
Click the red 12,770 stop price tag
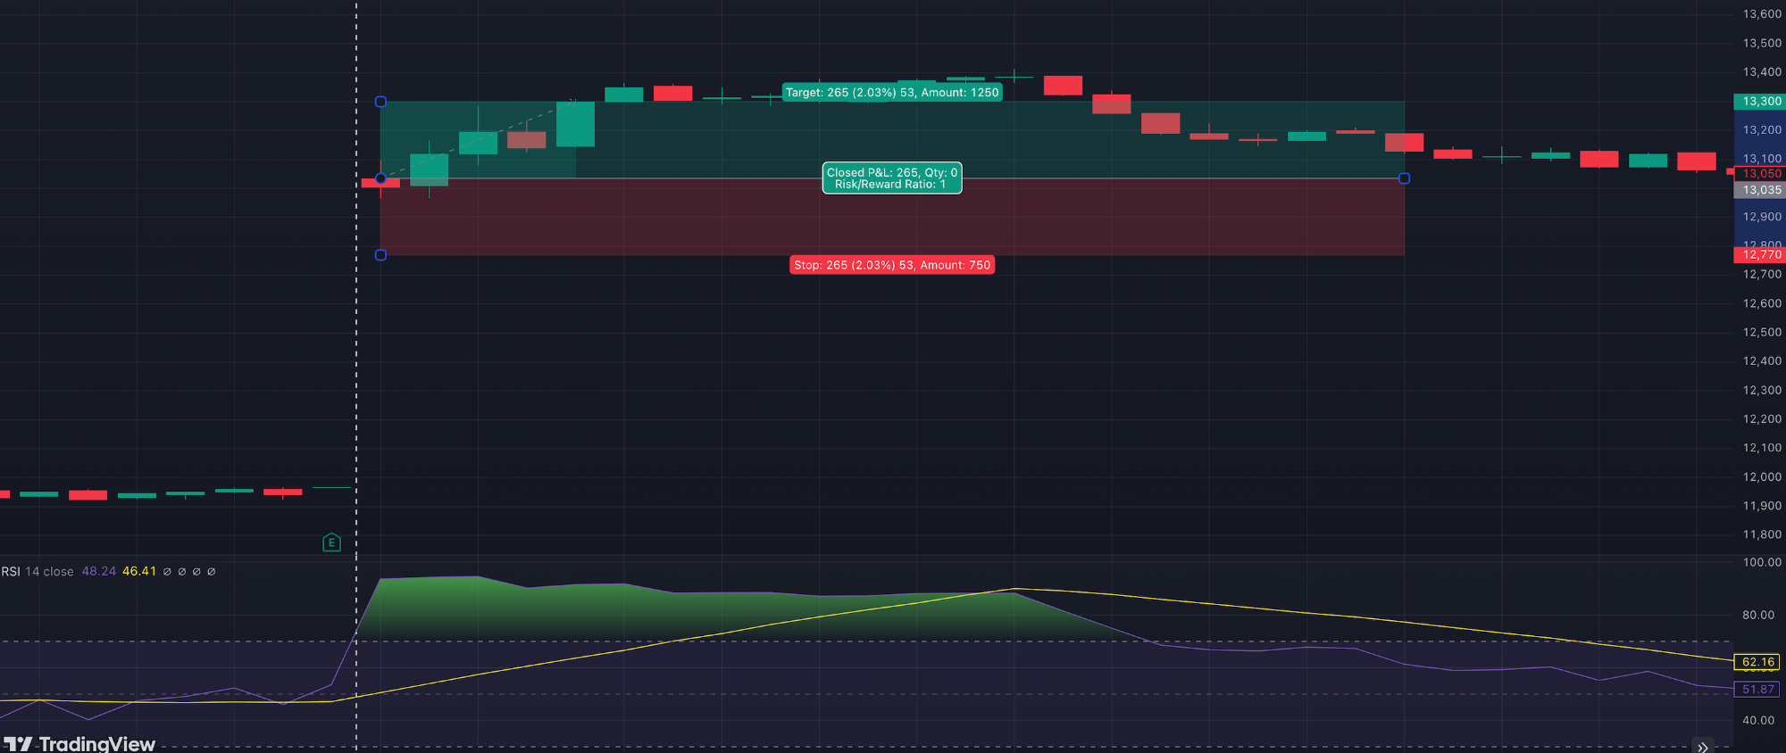[x=1759, y=255]
